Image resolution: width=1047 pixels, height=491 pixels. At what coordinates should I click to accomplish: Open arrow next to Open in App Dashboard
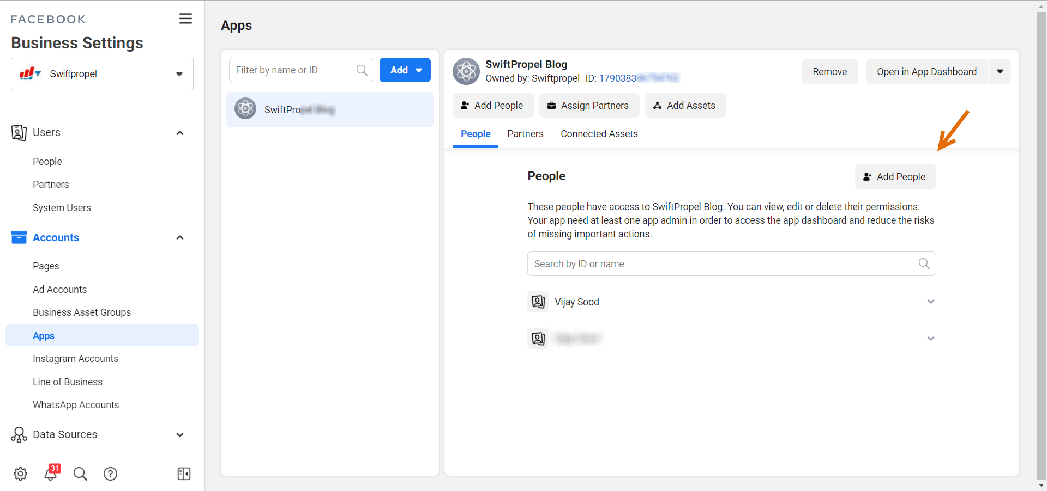(1000, 72)
